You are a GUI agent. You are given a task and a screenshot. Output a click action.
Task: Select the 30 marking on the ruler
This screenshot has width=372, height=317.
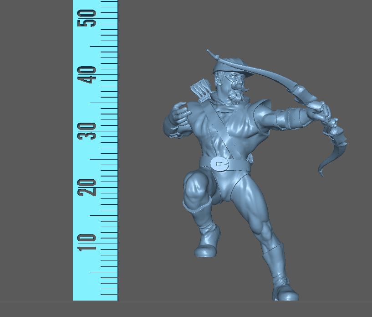pyautogui.click(x=87, y=131)
